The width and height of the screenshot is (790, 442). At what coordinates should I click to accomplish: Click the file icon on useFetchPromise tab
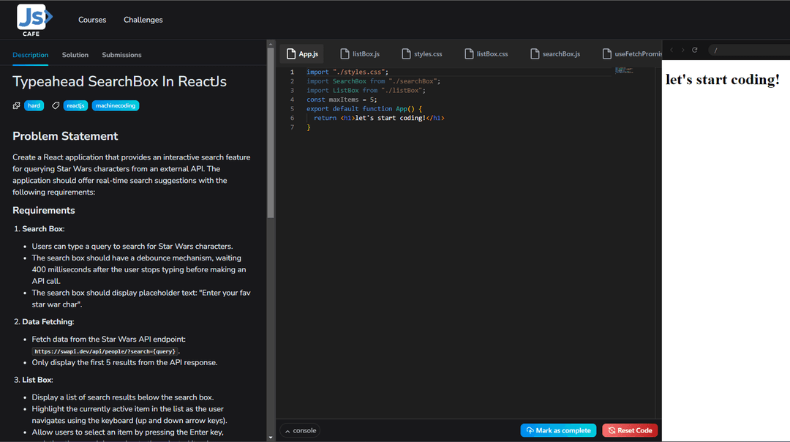(607, 54)
